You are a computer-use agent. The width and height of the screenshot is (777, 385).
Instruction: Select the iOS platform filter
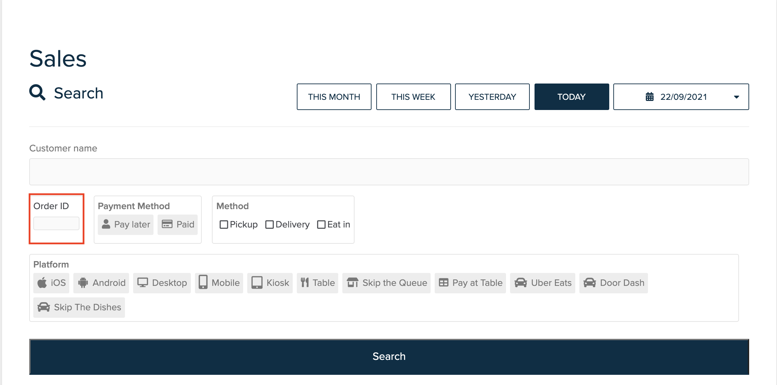[x=51, y=282]
